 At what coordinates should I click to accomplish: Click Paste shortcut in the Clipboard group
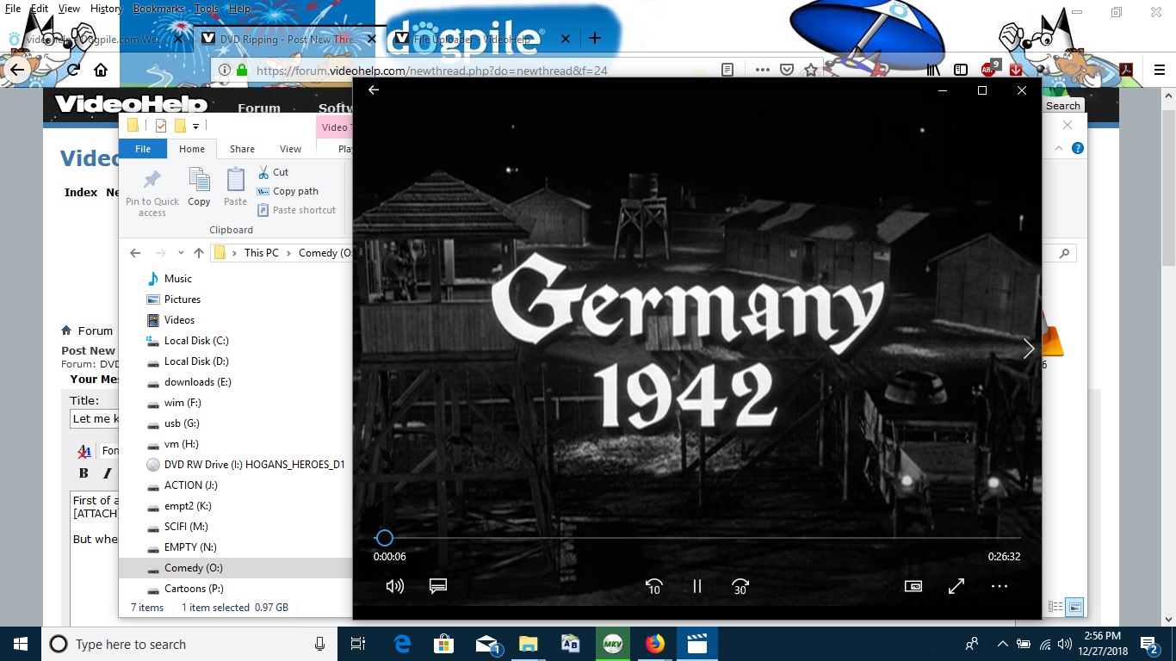(297, 210)
